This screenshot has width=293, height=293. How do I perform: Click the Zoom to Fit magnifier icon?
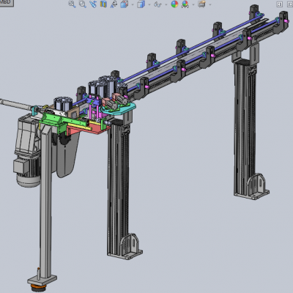pyautogui.click(x=72, y=4)
